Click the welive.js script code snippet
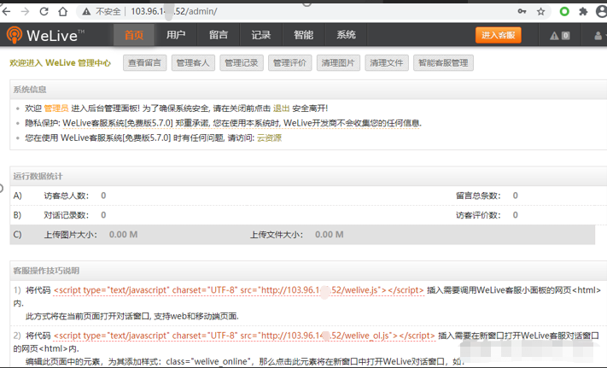Image resolution: width=607 pixels, height=368 pixels. [239, 290]
